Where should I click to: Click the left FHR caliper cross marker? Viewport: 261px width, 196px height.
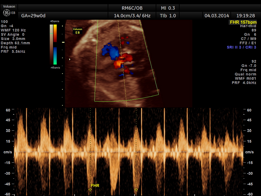pos(90,189)
